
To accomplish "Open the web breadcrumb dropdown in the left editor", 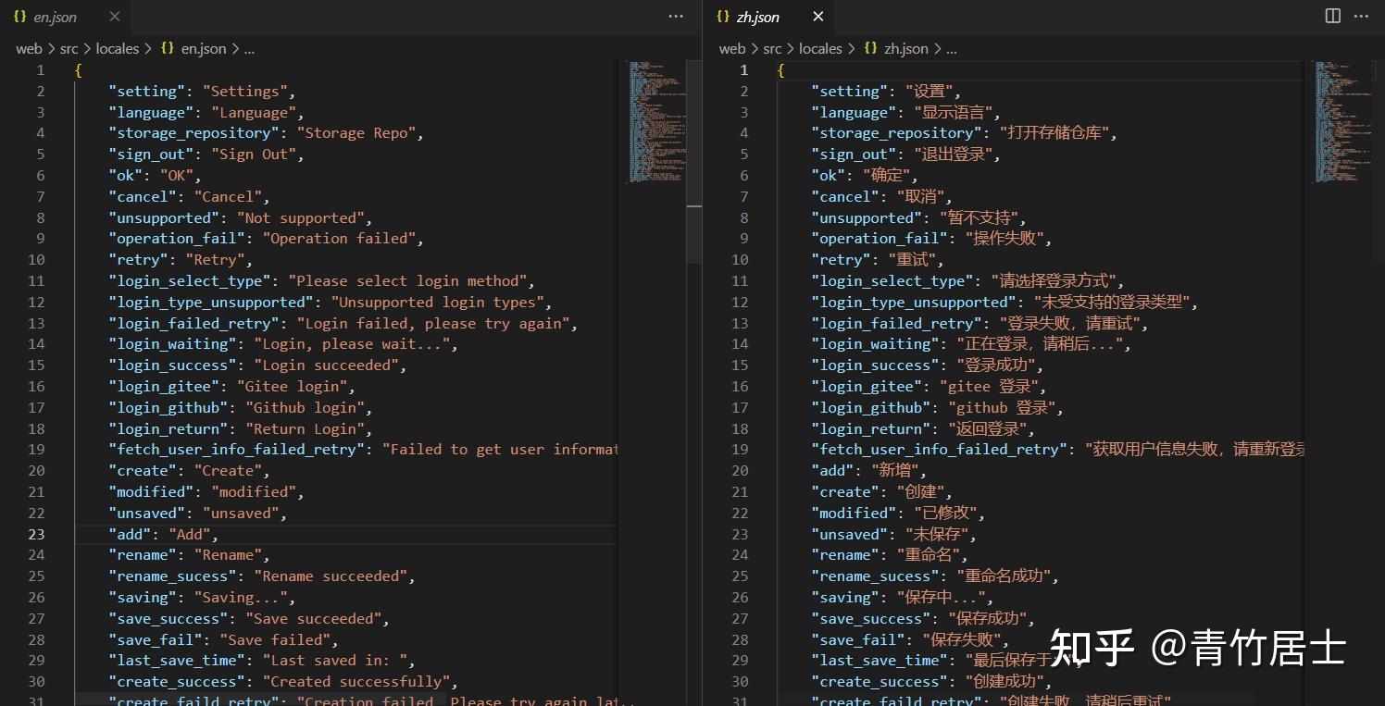I will (x=28, y=48).
